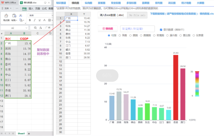The height and width of the screenshot is (136, 214).
Task: Click the WPS Office logo tab
Action: pos(9,2)
